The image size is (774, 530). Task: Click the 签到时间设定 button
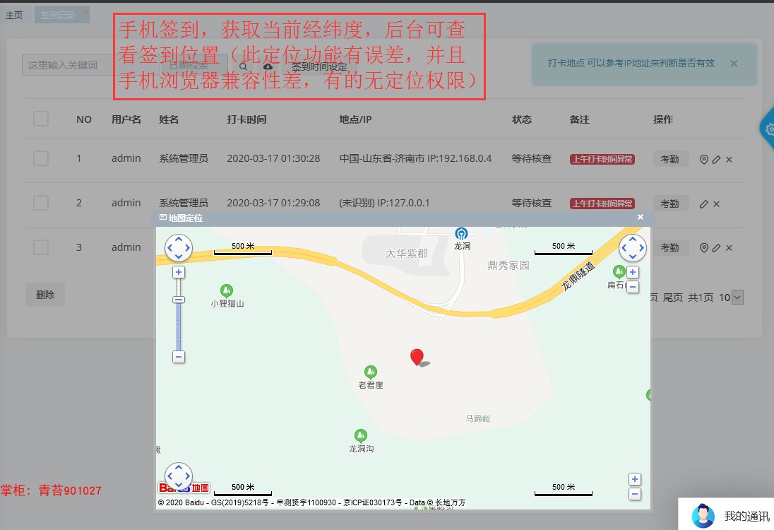click(319, 66)
